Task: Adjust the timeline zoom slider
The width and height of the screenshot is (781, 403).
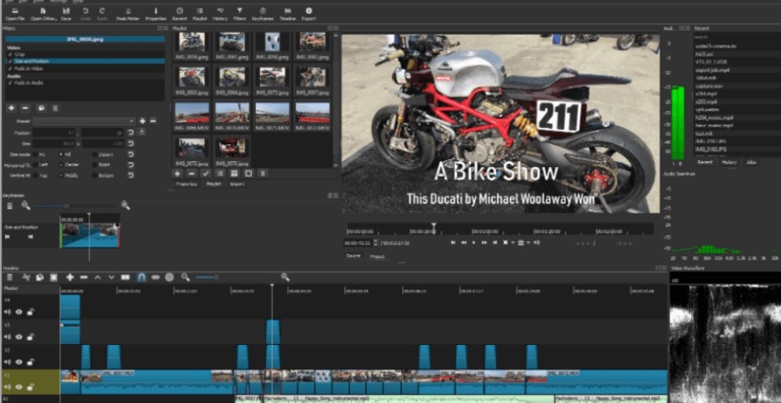Action: pyautogui.click(x=208, y=277)
